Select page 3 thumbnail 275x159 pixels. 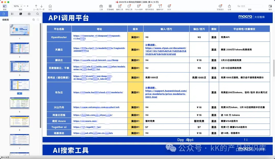tap(19, 67)
